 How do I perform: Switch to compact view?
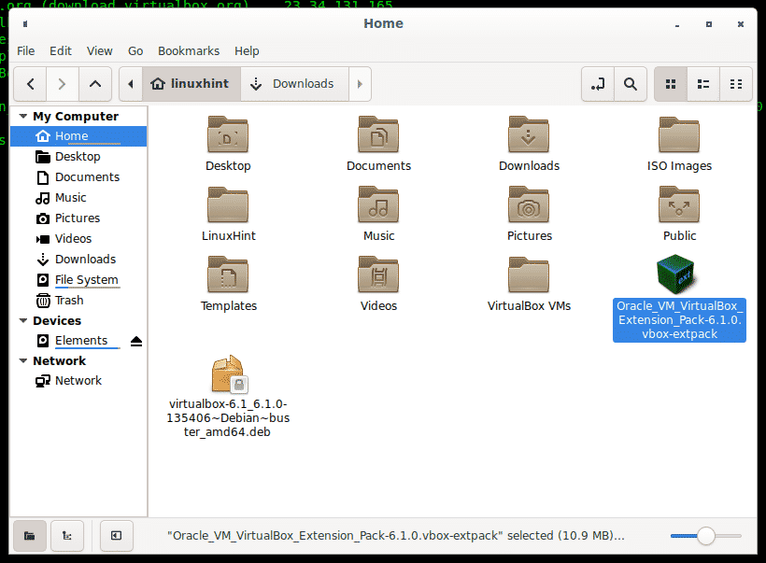coord(736,84)
